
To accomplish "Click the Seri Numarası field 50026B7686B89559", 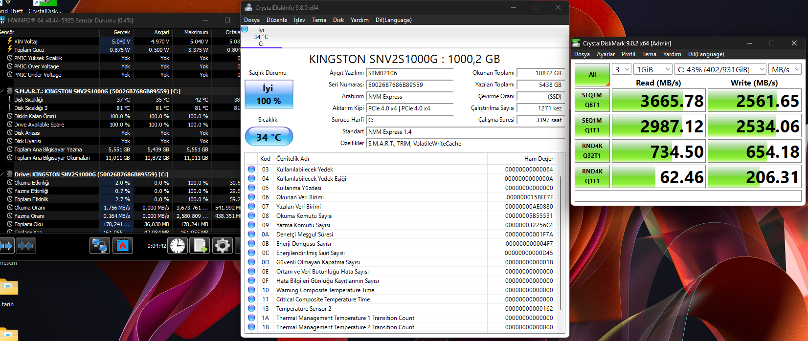I will pos(410,85).
